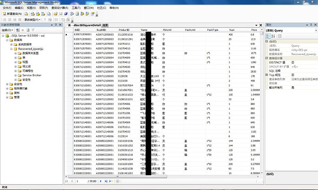Click the Open File folder icon in toolbar
Screen dimensions: 318x190
coord(56,14)
